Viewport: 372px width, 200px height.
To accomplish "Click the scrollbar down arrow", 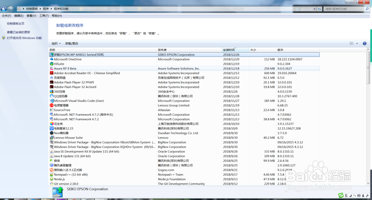I will 368,183.
